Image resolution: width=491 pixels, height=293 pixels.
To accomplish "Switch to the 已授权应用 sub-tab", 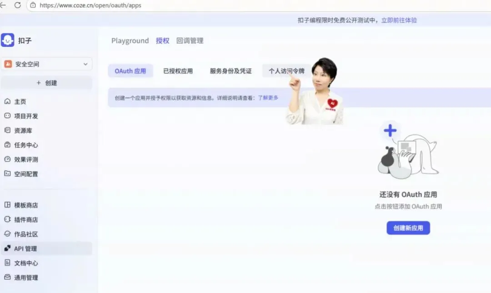I will [178, 71].
